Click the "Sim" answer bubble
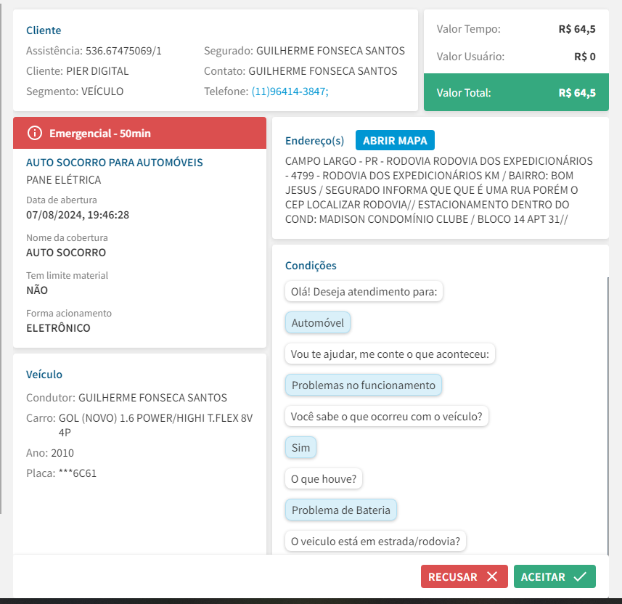The image size is (622, 604). tap(300, 448)
